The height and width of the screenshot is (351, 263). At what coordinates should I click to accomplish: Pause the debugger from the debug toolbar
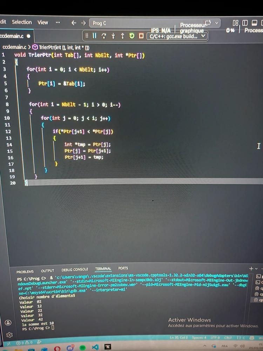pyautogui.click(x=95, y=35)
